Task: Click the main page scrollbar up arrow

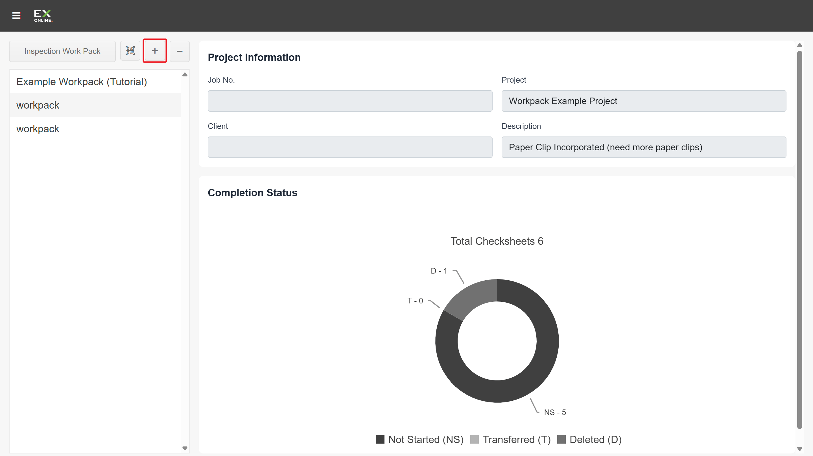Action: coord(799,45)
